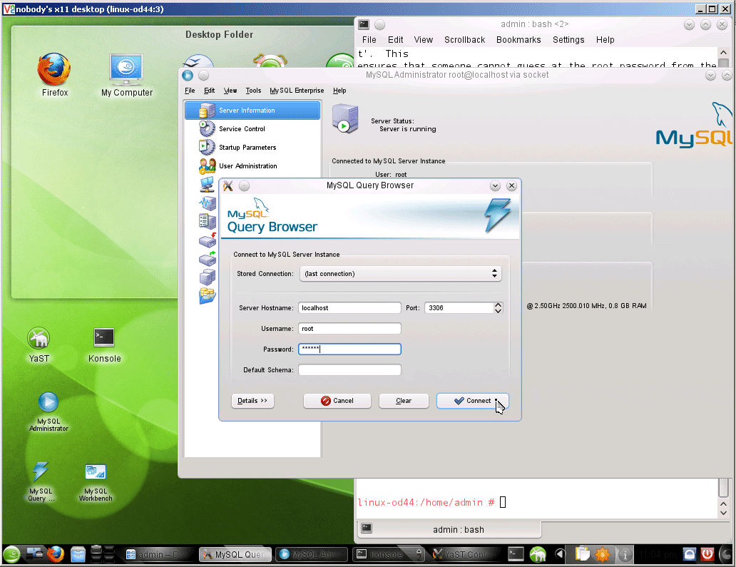The image size is (736, 567).
Task: Click the server running status icon
Action: [x=345, y=119]
